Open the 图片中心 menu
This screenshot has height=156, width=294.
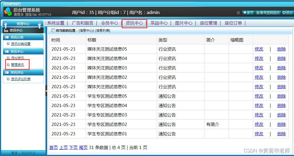pyautogui.click(x=184, y=23)
